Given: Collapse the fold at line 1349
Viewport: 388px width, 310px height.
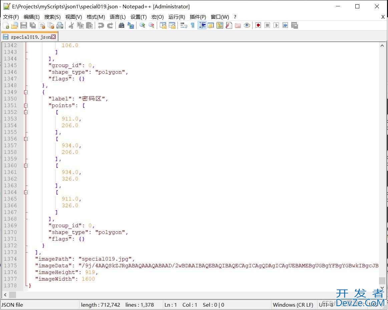Looking at the screenshot, I should [26, 92].
